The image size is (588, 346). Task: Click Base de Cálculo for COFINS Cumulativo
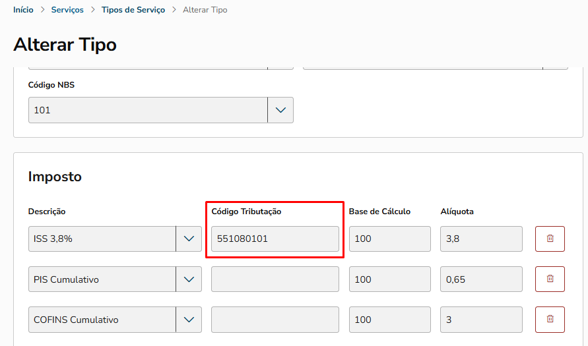(389, 319)
